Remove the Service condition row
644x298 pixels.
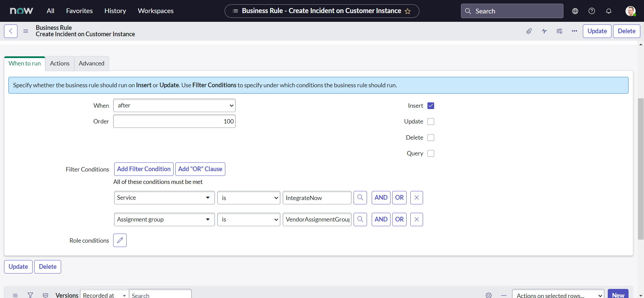pos(417,198)
